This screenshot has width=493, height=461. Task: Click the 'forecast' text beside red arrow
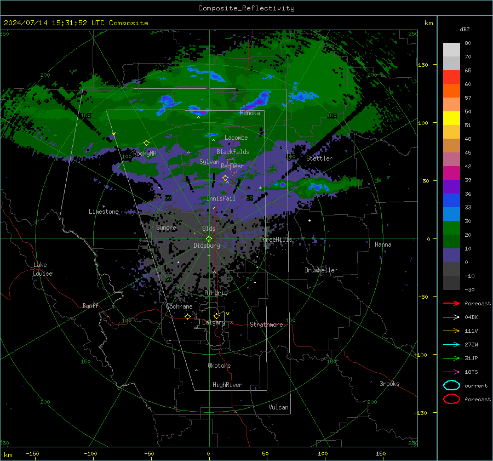click(478, 303)
